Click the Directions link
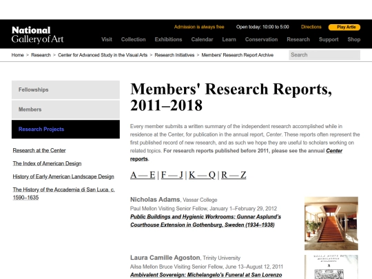This screenshot has height=279, width=372. click(x=311, y=27)
